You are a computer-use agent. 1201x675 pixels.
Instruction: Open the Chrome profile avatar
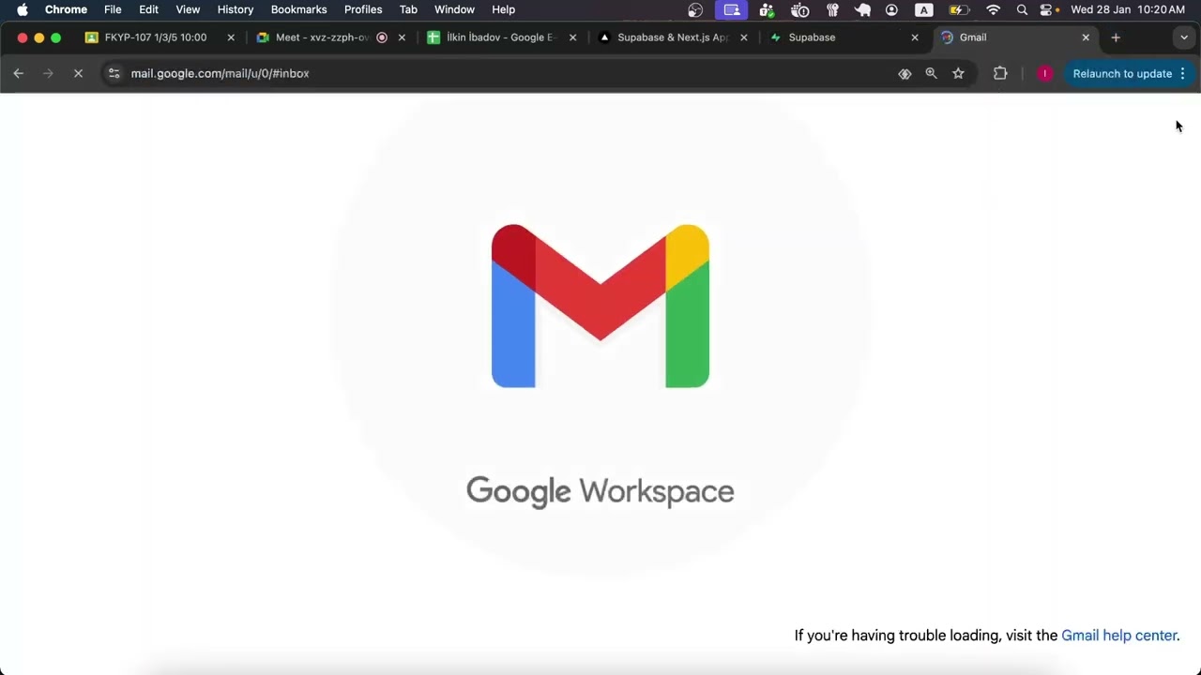(1044, 73)
